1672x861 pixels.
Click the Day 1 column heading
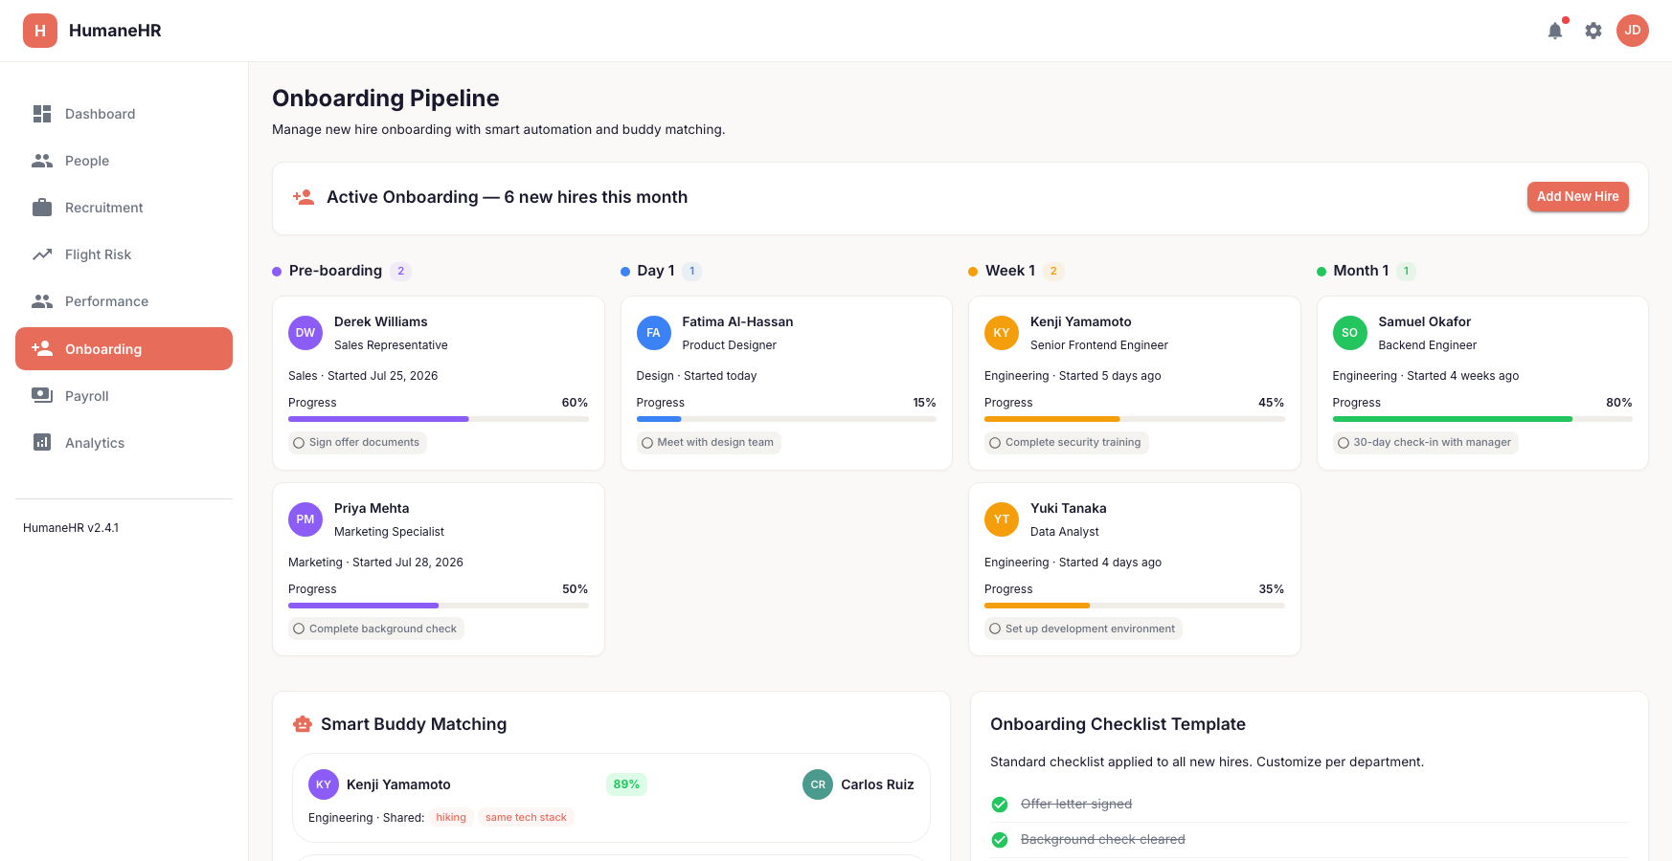click(x=656, y=271)
